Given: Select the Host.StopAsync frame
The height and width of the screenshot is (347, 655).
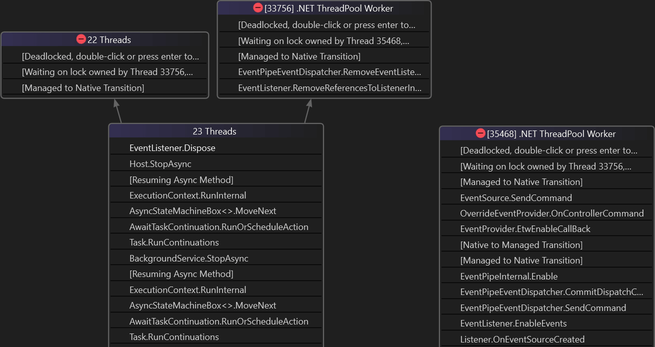Looking at the screenshot, I should 160,164.
